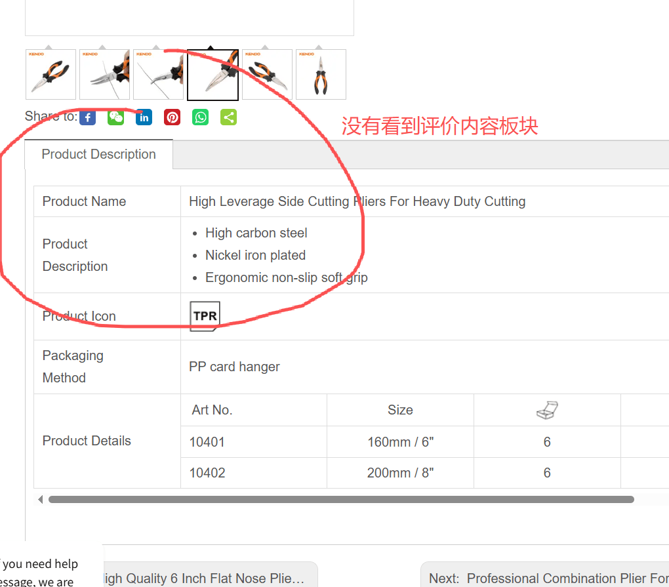The image size is (669, 587).
Task: Select the fifth pliers thumbnail
Action: [x=267, y=74]
